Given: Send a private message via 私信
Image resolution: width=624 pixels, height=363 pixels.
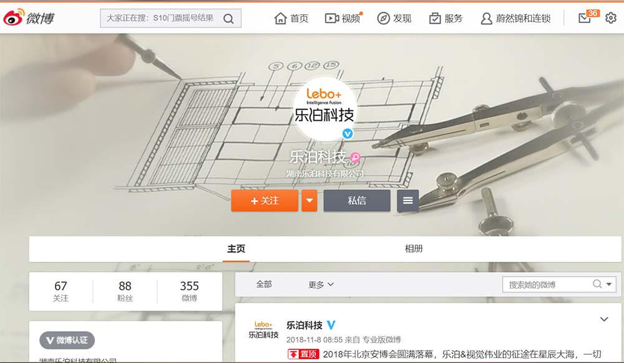Looking at the screenshot, I should tap(357, 200).
